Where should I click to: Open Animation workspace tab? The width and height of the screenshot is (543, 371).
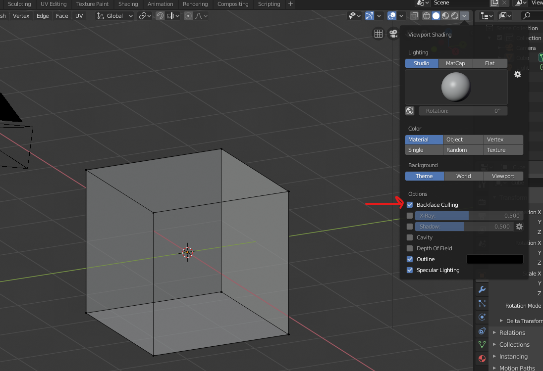click(x=161, y=4)
